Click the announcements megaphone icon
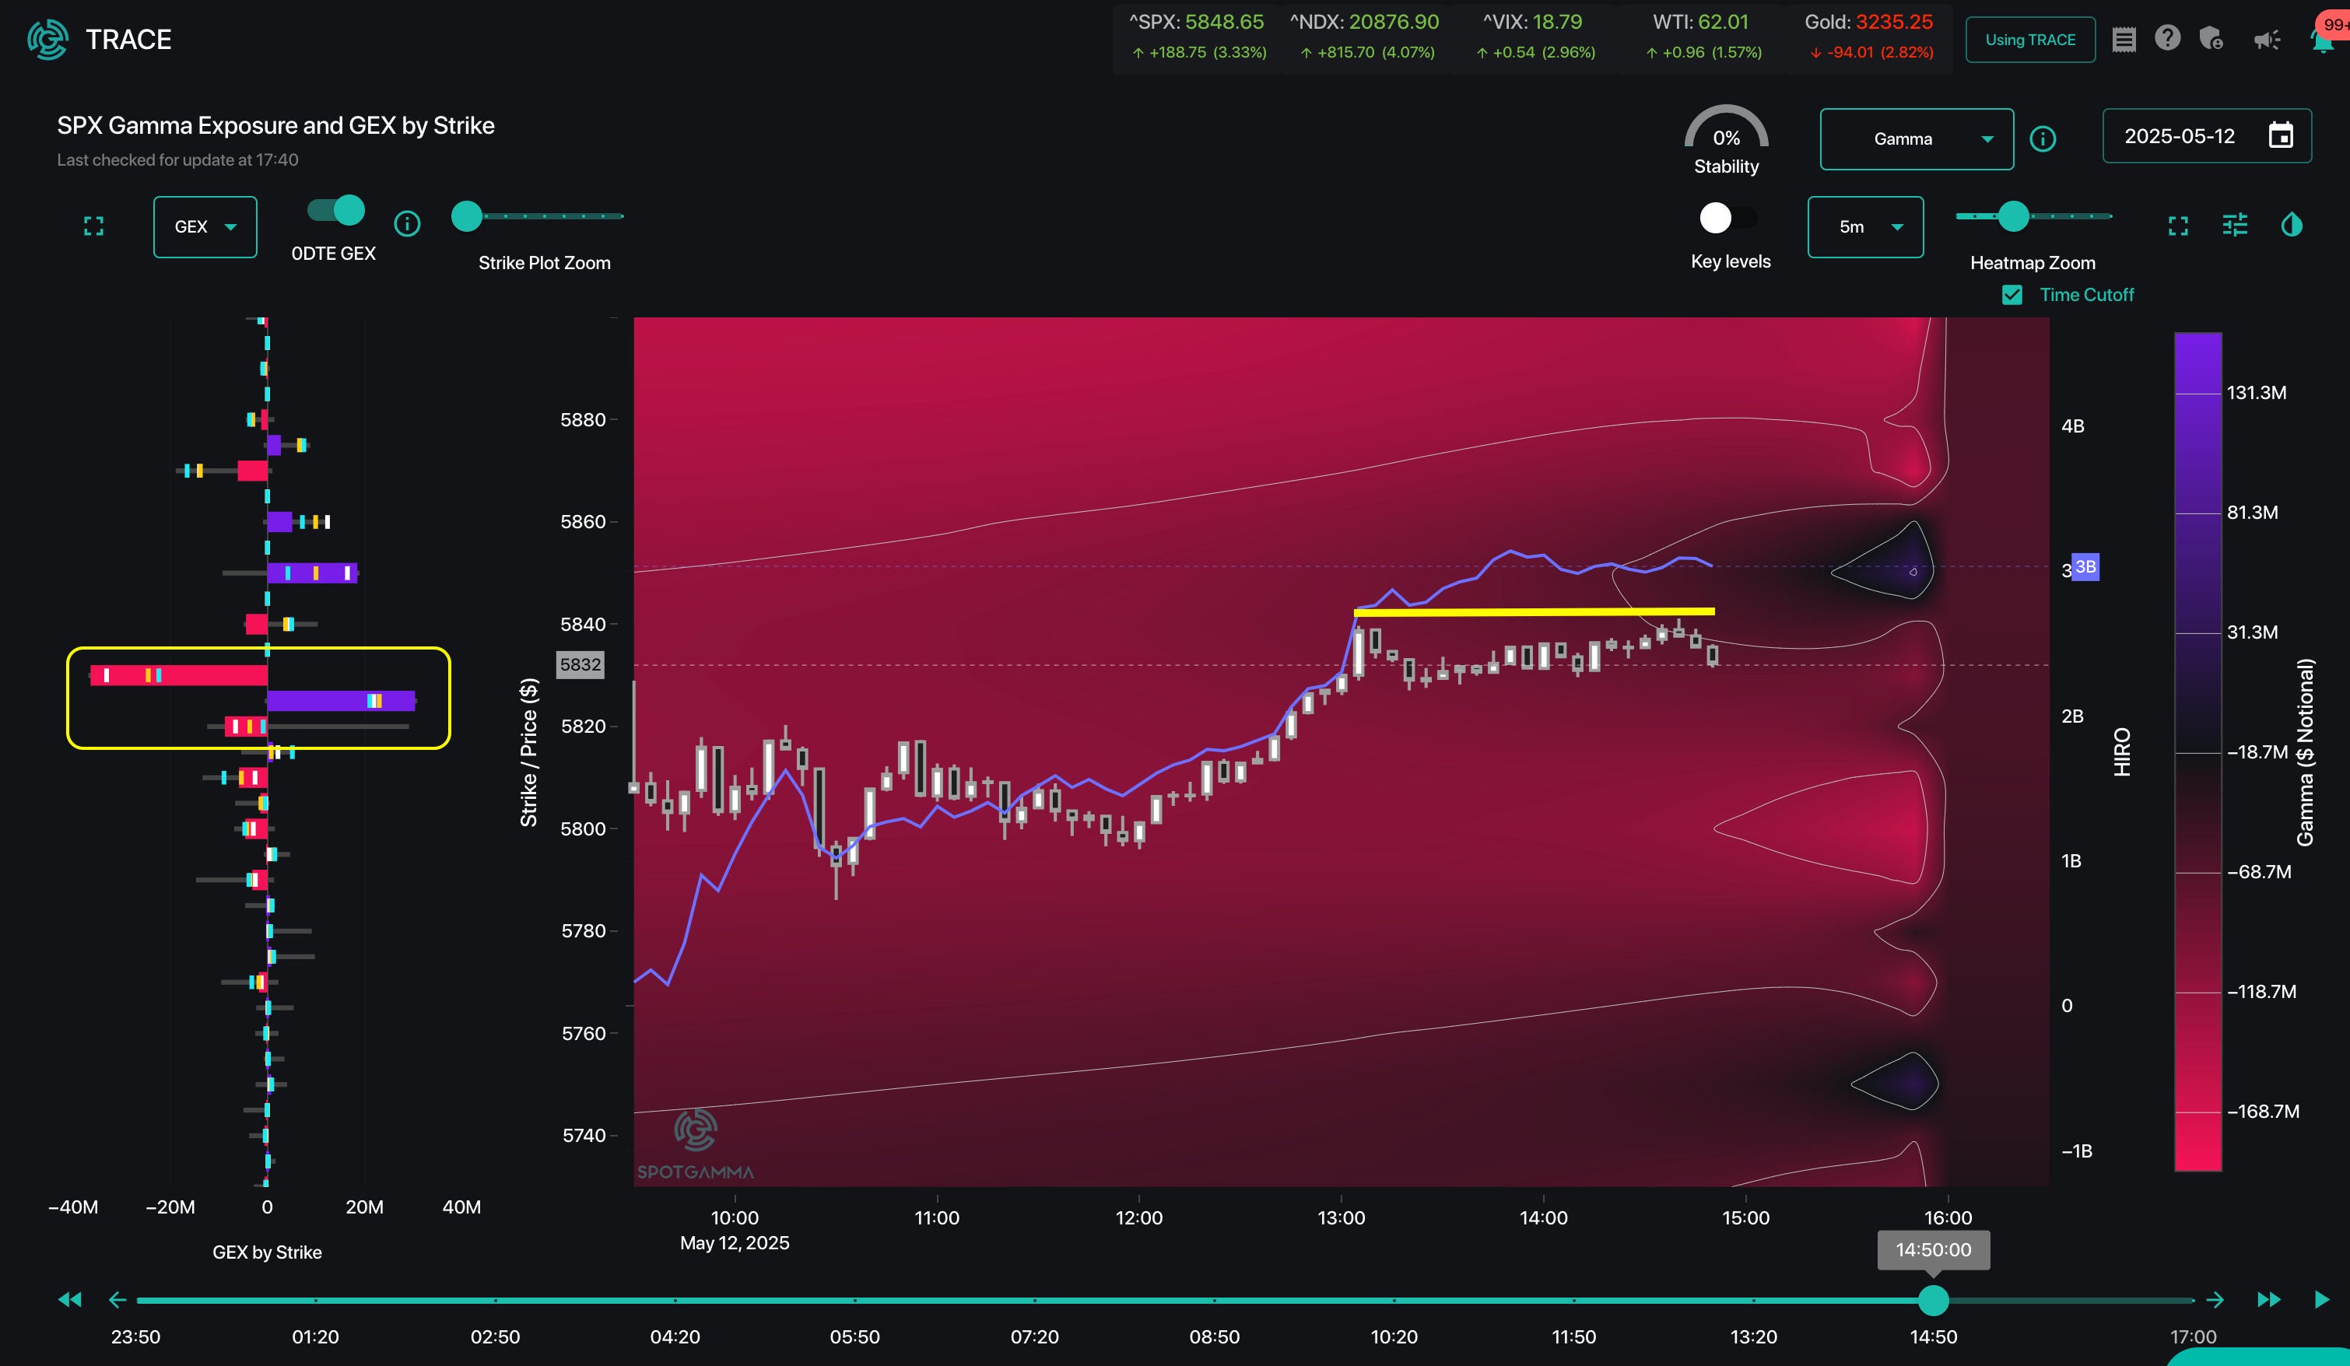The height and width of the screenshot is (1366, 2350). (2266, 39)
